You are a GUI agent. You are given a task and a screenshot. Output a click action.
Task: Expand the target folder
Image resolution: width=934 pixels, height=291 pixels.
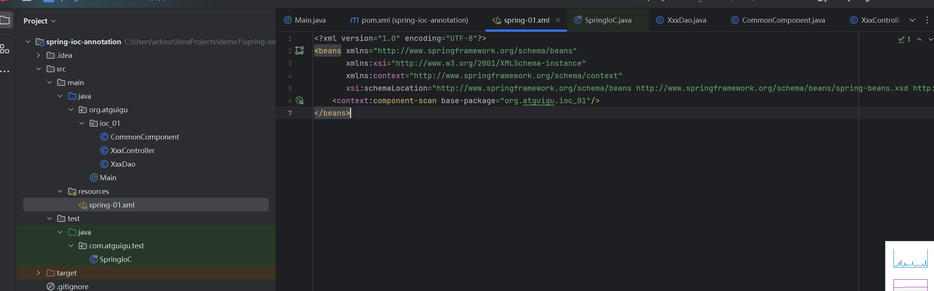[39, 273]
